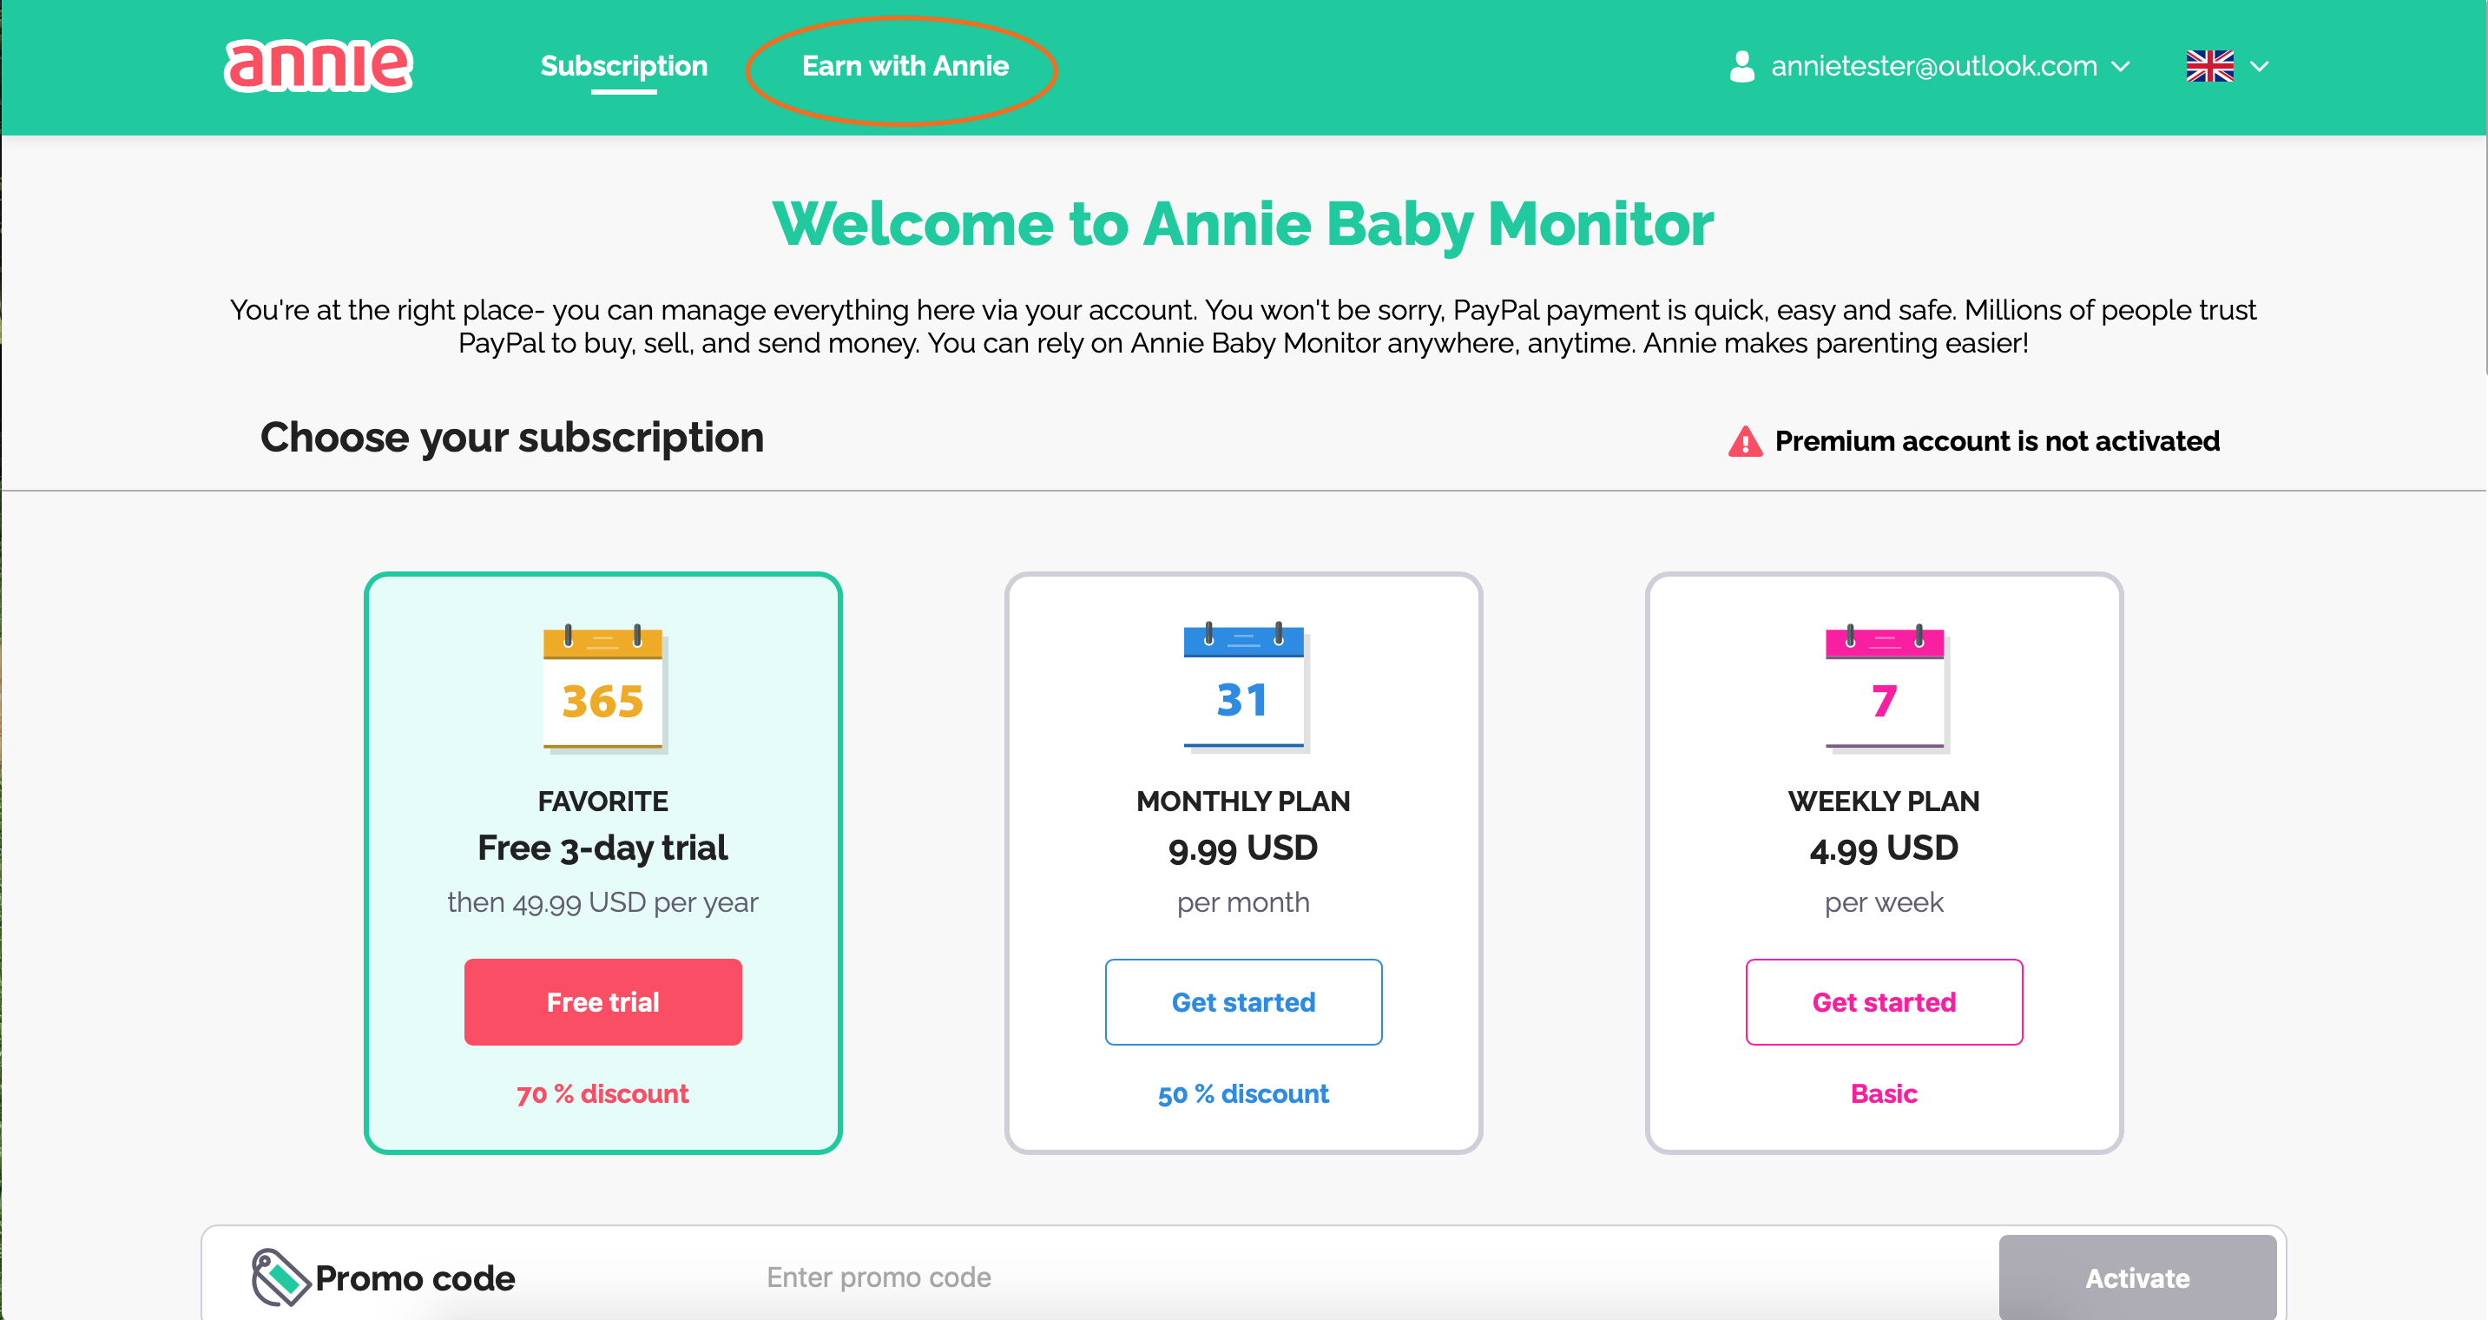The image size is (2488, 1320).
Task: Open the Earn with Annie tab
Action: point(905,66)
